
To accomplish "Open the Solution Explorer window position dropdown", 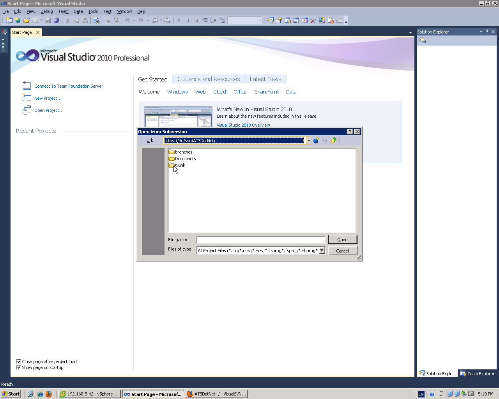I will click(x=481, y=32).
